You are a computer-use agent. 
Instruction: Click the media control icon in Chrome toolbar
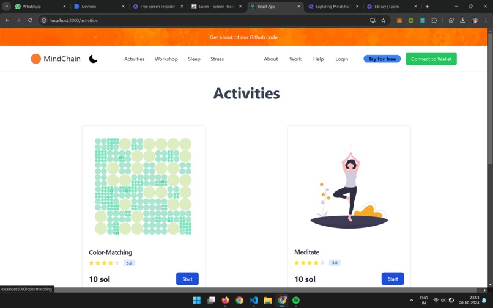pos(451,20)
